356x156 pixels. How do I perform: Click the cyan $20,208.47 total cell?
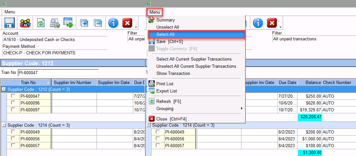(x=310, y=117)
